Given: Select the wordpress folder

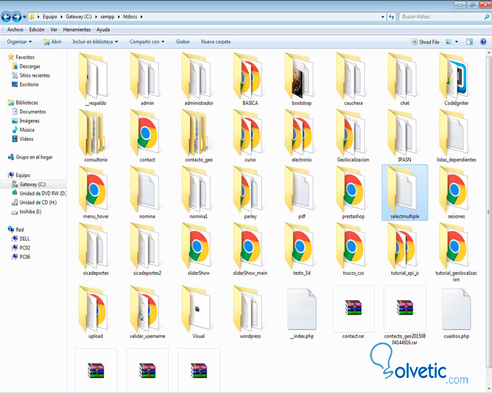Looking at the screenshot, I should click(250, 312).
